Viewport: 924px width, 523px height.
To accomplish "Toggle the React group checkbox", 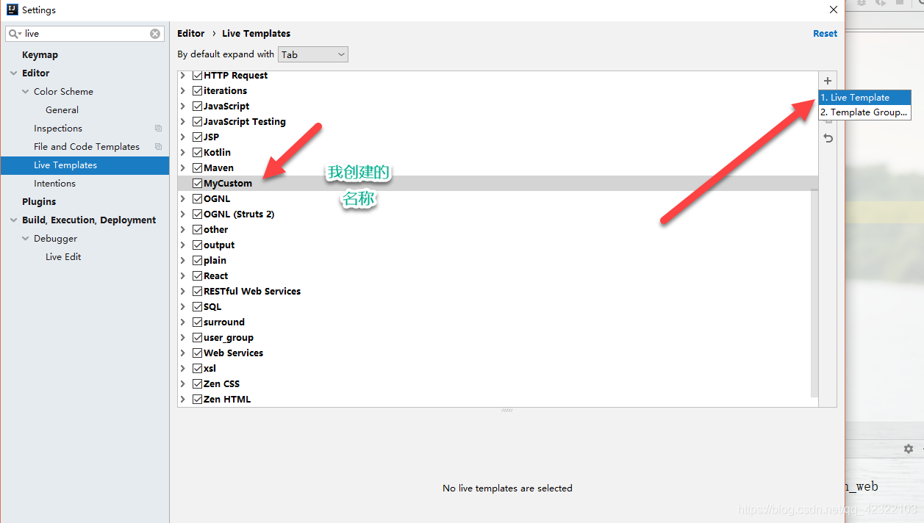I will tap(197, 275).
